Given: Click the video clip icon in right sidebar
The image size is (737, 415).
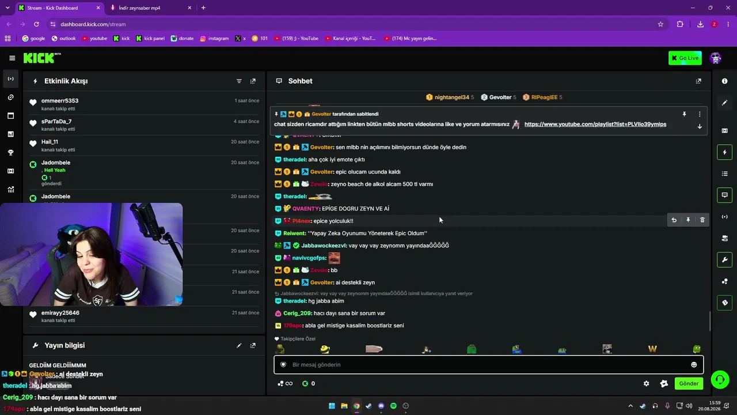Looking at the screenshot, I should pos(724,131).
